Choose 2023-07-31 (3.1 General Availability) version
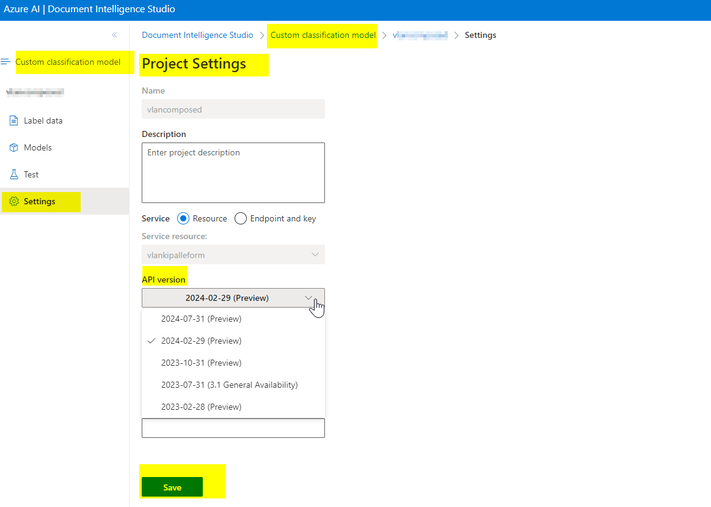The height and width of the screenshot is (507, 711). tap(233, 385)
